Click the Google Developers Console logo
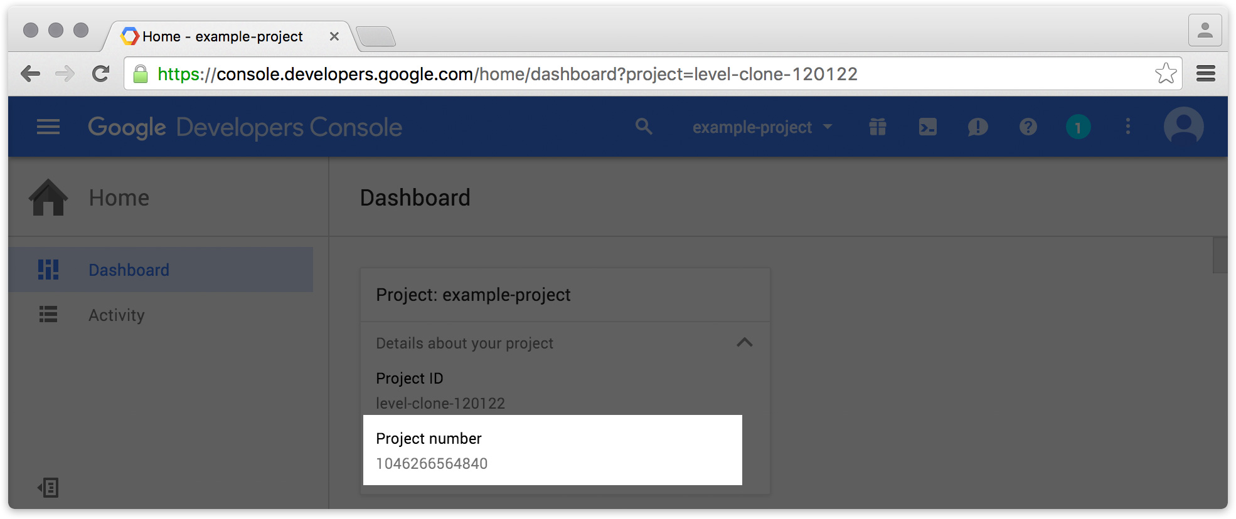 245,127
